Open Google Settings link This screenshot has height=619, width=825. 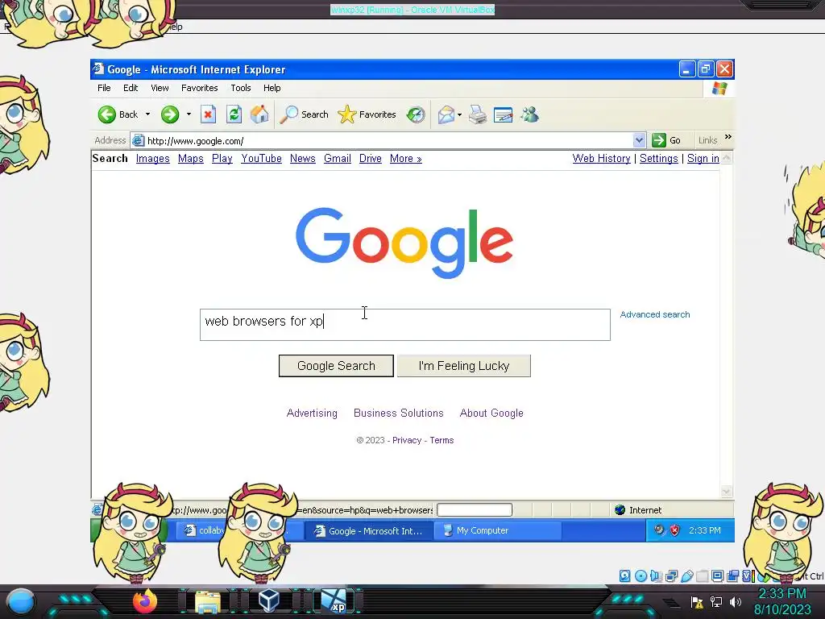[659, 159]
